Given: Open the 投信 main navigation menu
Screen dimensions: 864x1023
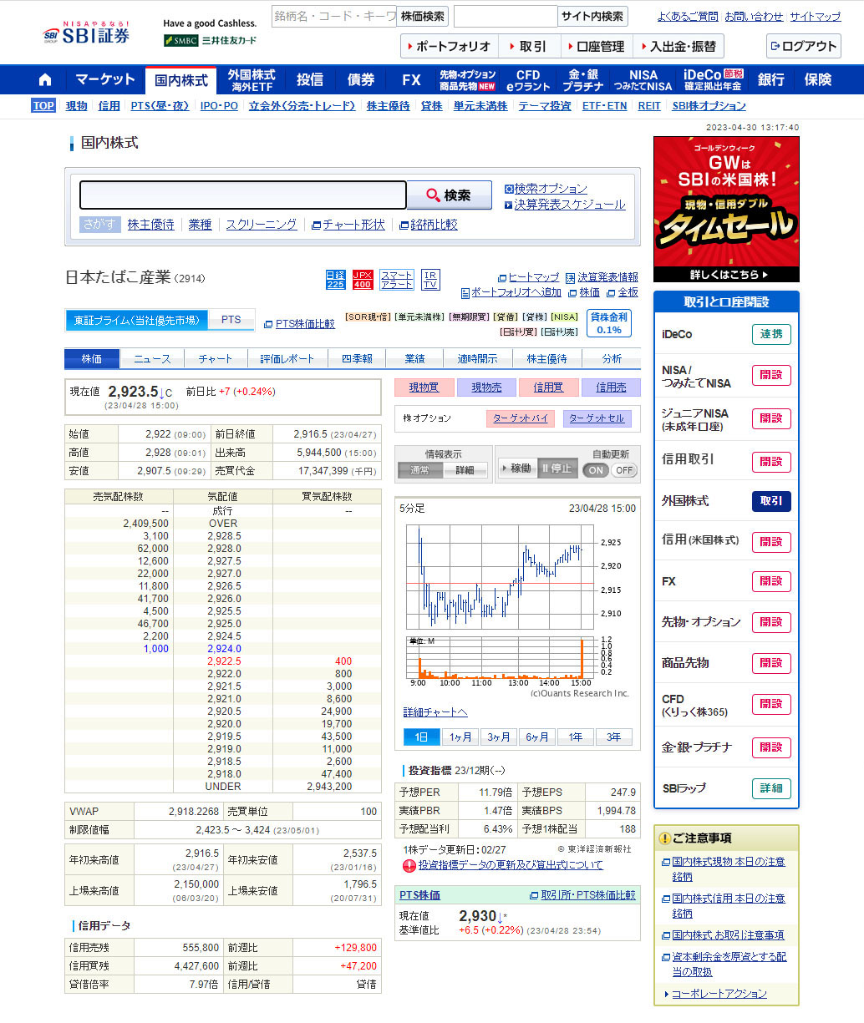Looking at the screenshot, I should (309, 80).
